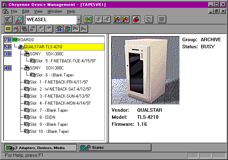Click the pencil-and-tape icon in lower toolbar
228x160 pixels.
tap(16, 29)
